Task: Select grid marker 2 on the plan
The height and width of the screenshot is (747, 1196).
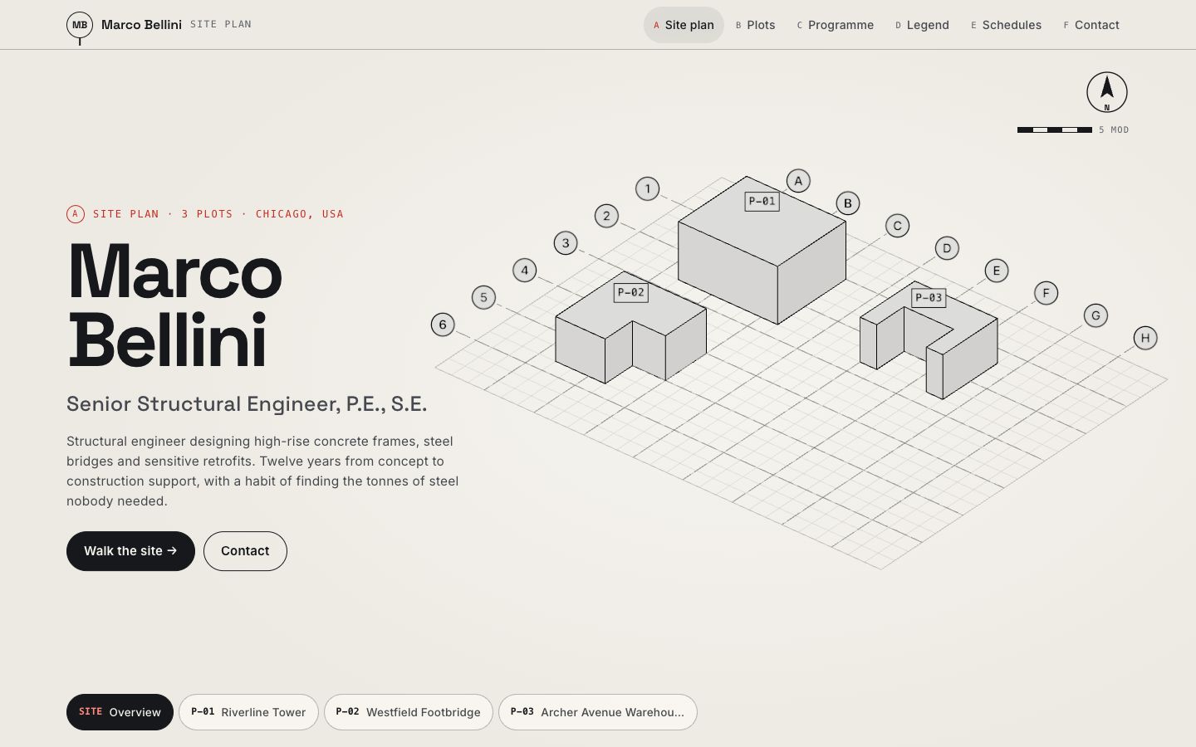Action: click(606, 216)
